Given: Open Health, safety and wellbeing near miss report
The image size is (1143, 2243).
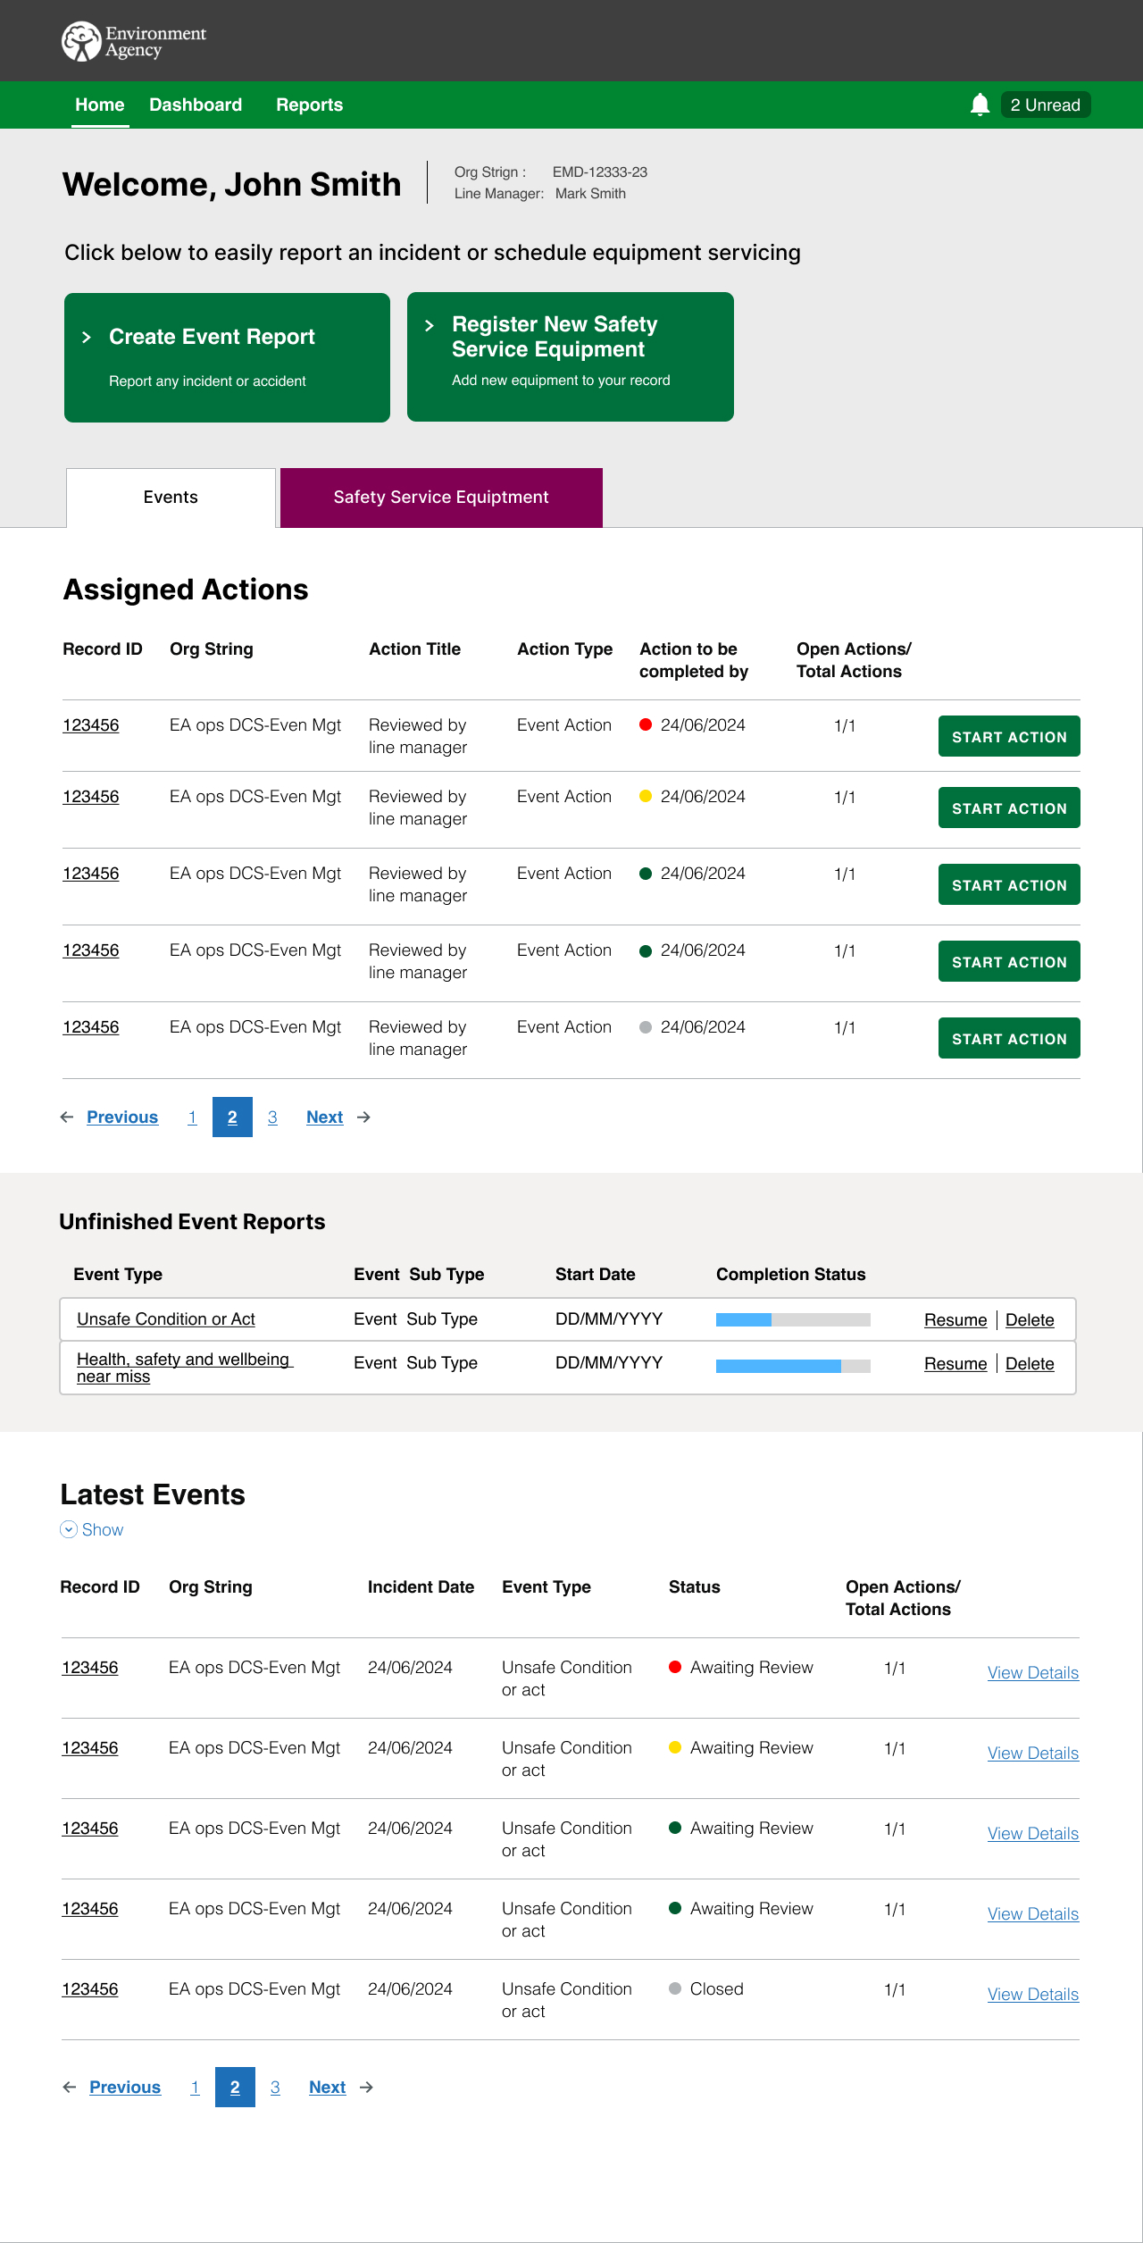Looking at the screenshot, I should click(x=185, y=1367).
